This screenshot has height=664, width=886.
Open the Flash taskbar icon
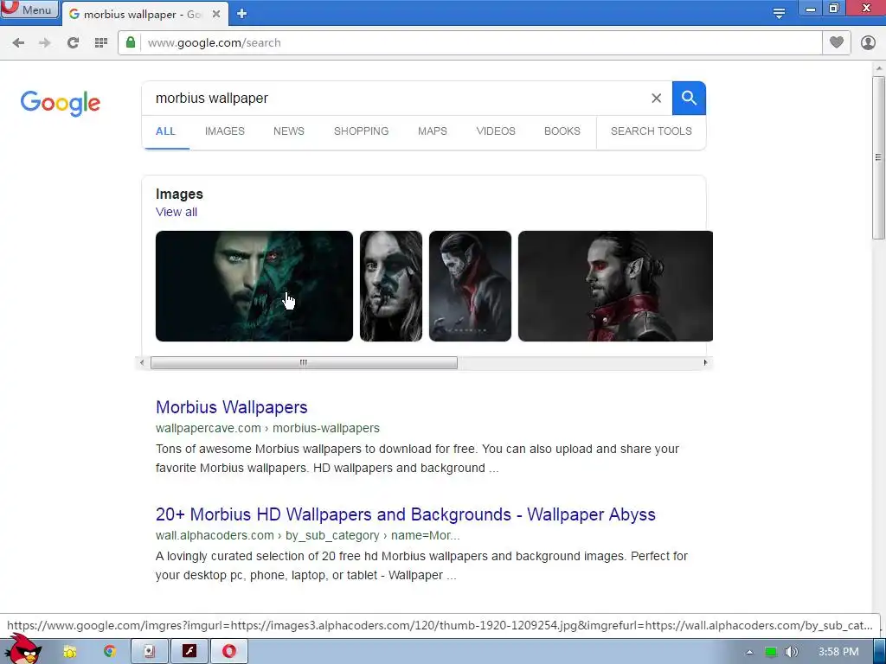click(x=189, y=652)
